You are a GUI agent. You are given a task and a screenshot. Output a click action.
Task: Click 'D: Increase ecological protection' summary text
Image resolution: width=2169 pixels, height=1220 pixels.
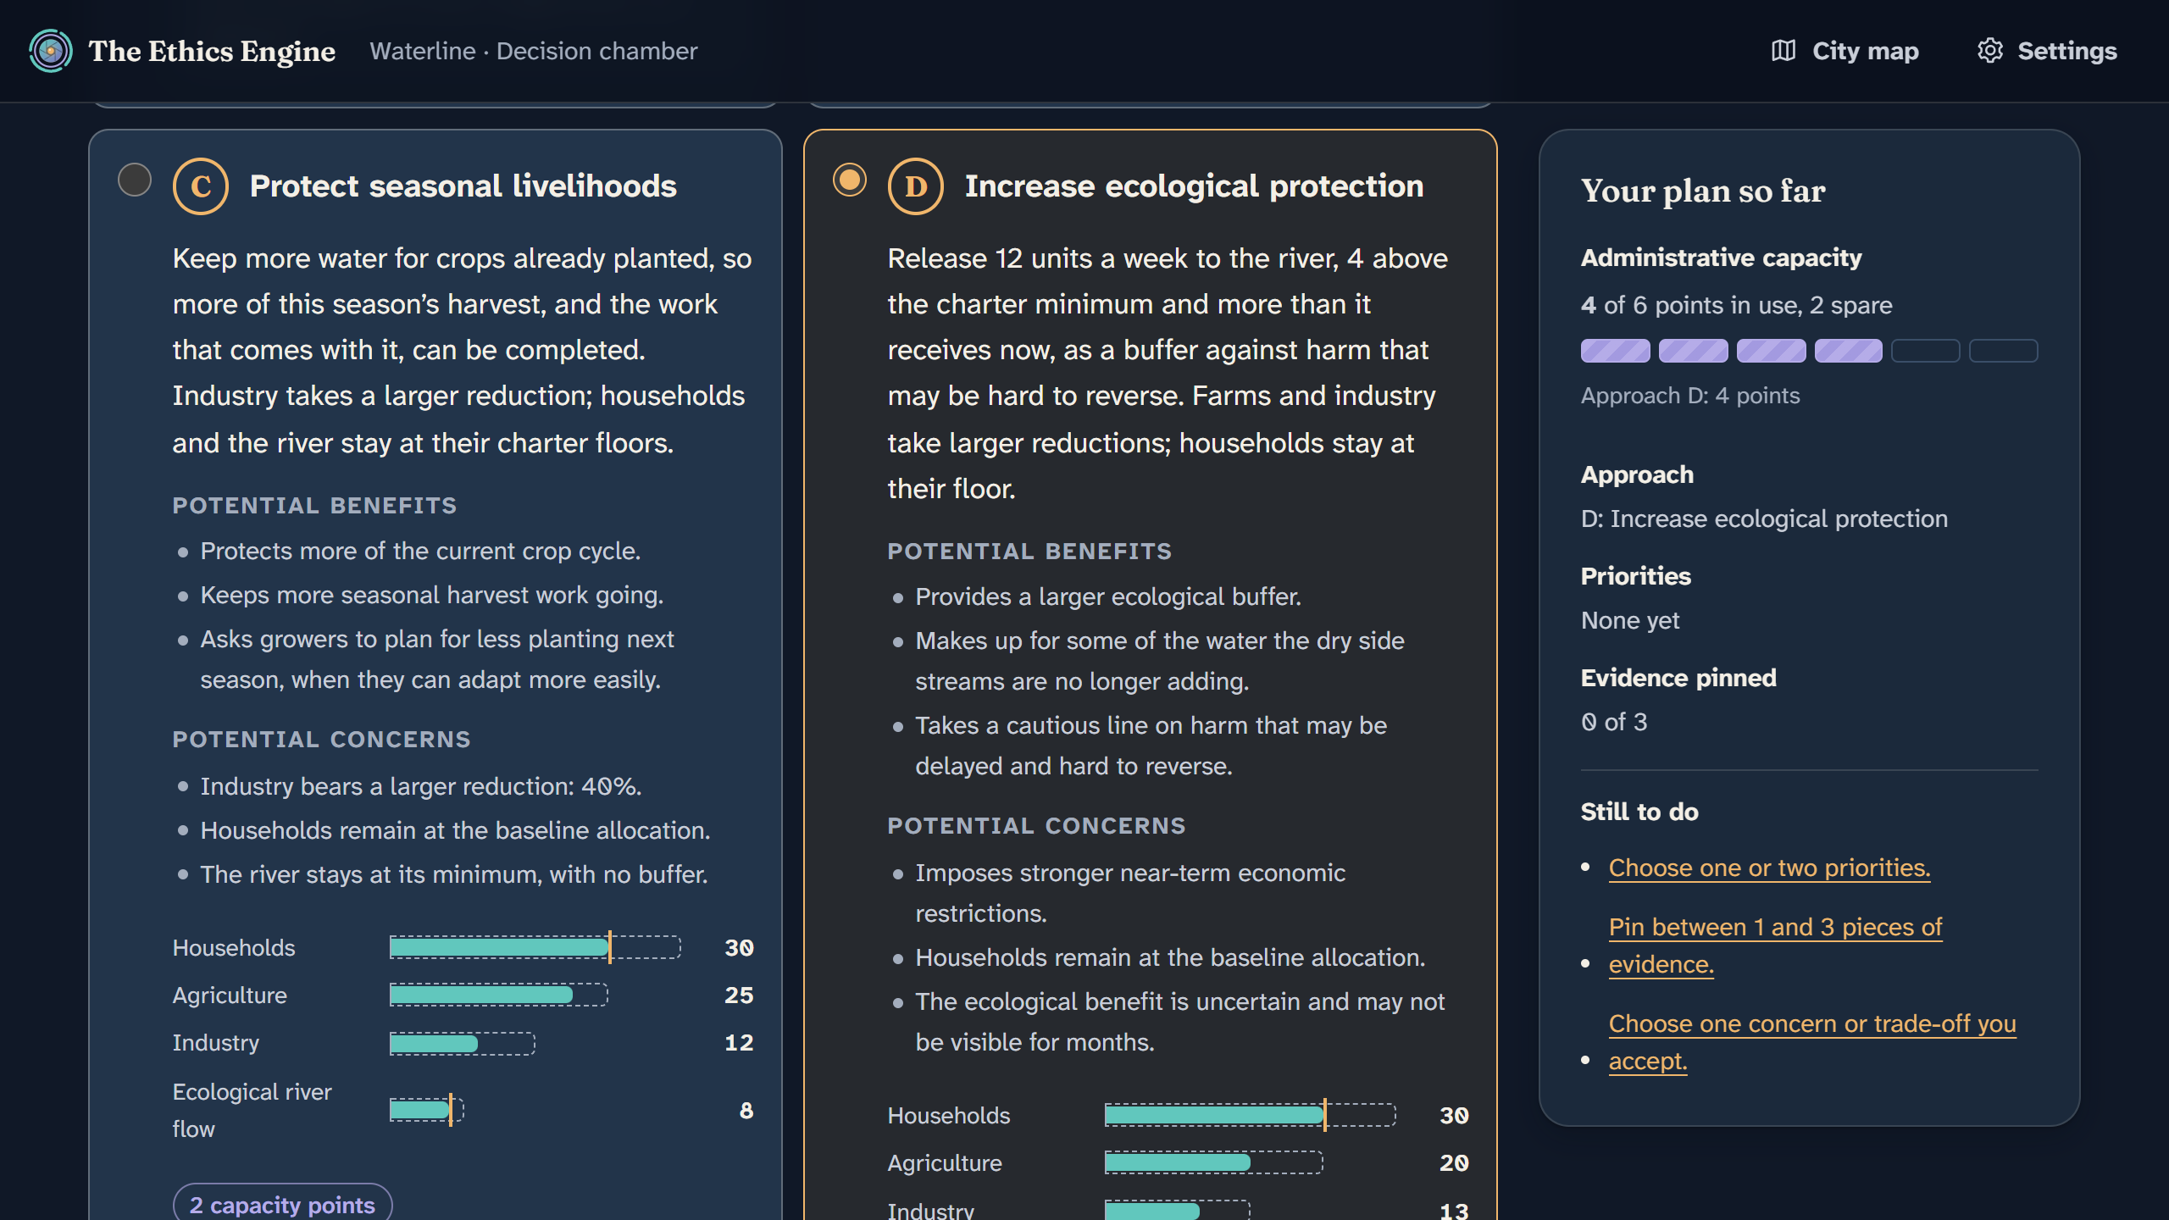[x=1764, y=518]
